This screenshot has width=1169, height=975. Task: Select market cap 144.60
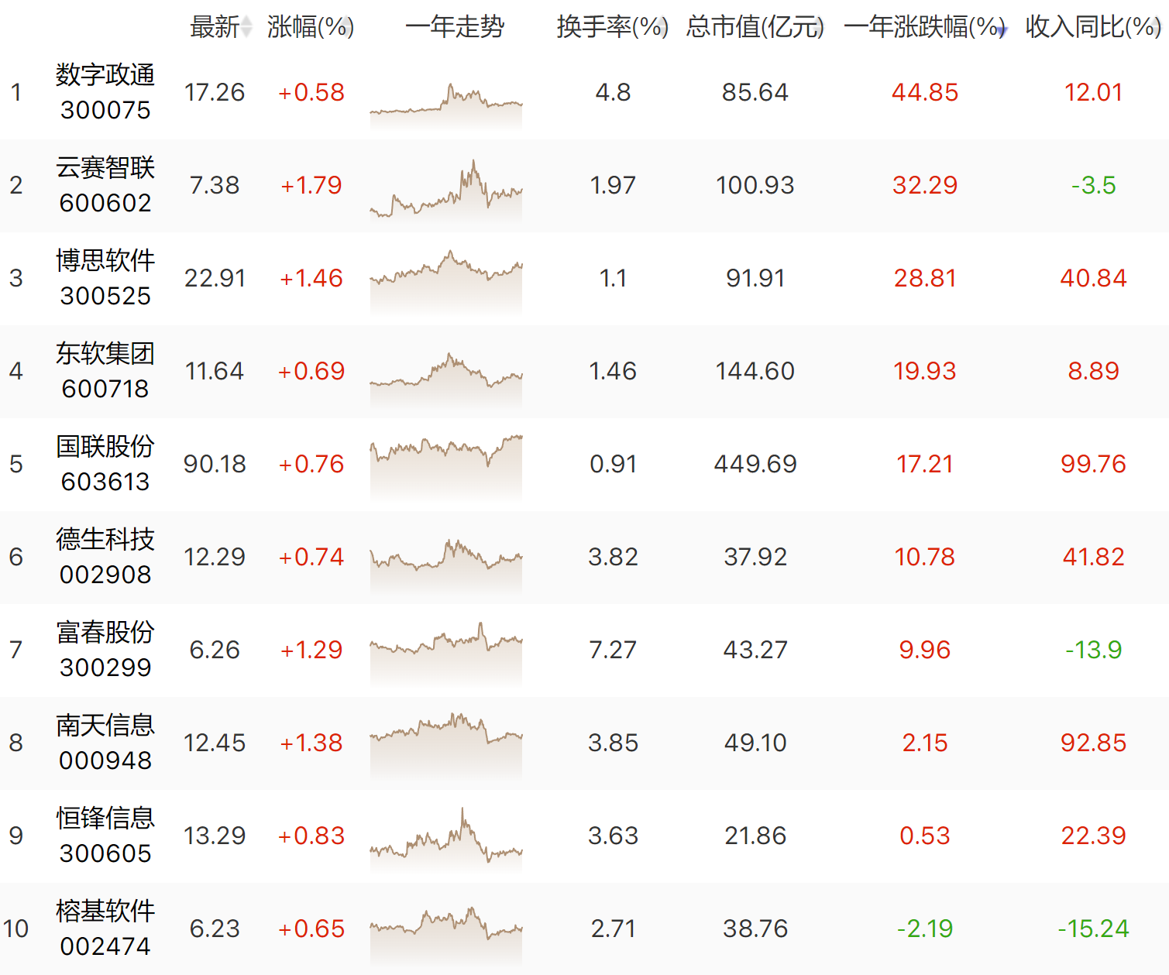[755, 371]
